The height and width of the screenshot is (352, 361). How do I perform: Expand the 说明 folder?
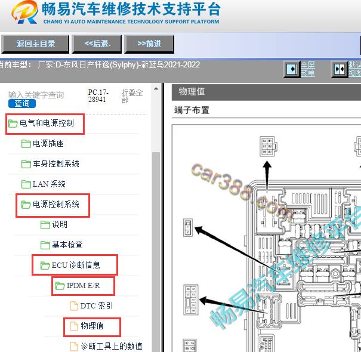tap(60, 224)
